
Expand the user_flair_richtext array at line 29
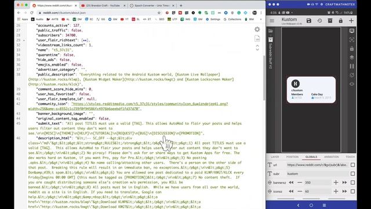[x=24, y=40]
